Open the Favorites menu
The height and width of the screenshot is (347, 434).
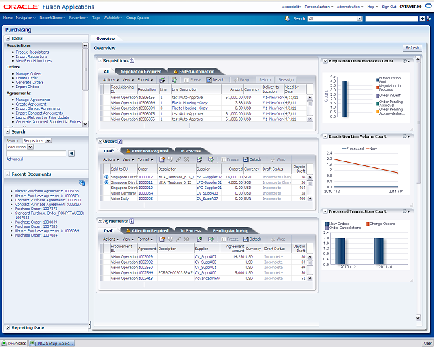79,18
